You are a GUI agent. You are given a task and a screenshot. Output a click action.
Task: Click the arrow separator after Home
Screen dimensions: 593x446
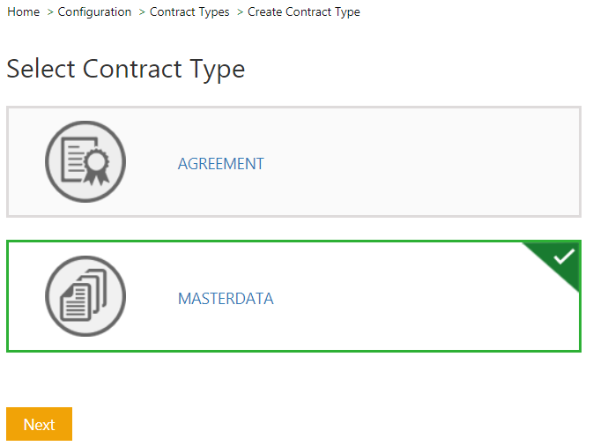pyautogui.click(x=49, y=12)
